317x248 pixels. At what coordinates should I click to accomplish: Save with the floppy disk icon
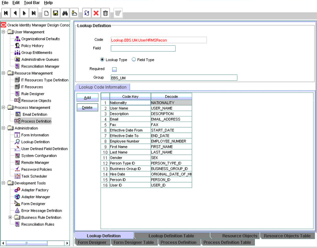(x=56, y=13)
